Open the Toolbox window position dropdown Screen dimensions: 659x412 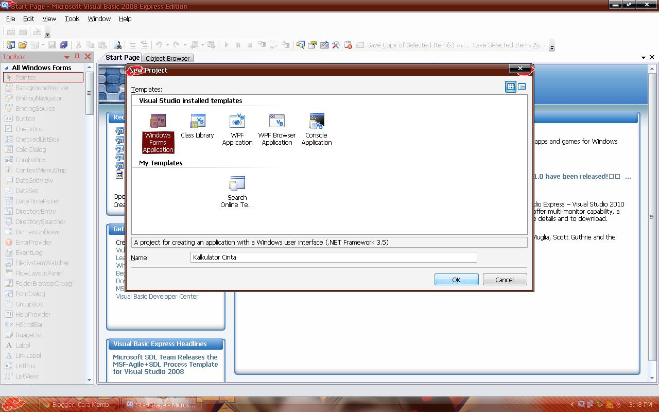click(x=67, y=57)
